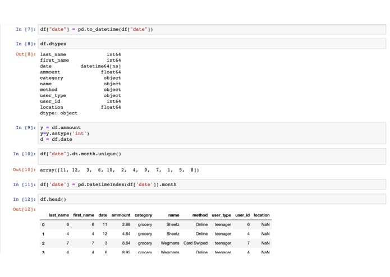Image resolution: width=390 pixels, height=277 pixels.
Task: Select the df.head() code cell
Action: (212, 199)
